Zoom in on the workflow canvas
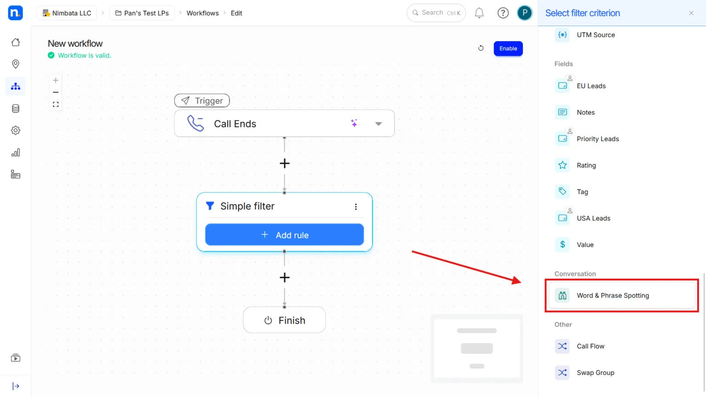The image size is (706, 397). tap(56, 80)
